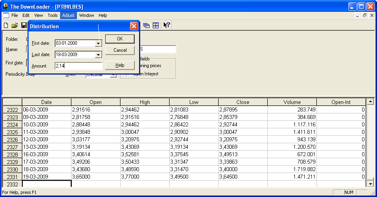Click the Date column header

[x=46, y=102]
